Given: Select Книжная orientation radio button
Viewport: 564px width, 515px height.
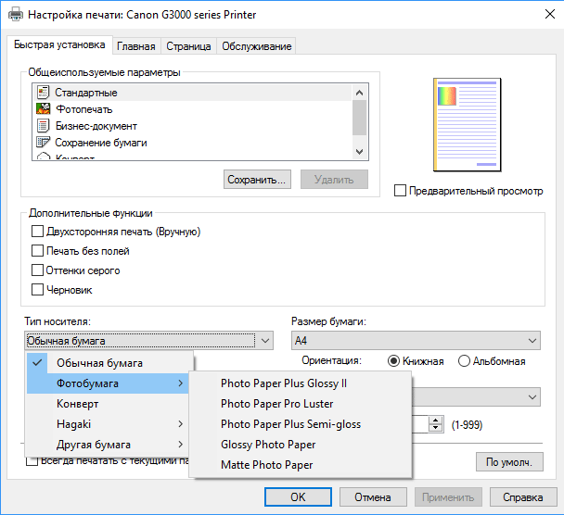Looking at the screenshot, I should pyautogui.click(x=393, y=361).
